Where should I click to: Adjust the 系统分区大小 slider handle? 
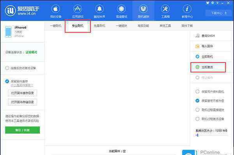tap(197, 135)
